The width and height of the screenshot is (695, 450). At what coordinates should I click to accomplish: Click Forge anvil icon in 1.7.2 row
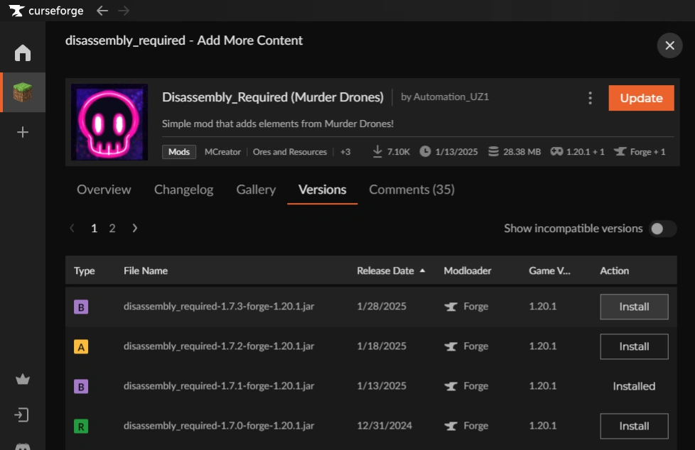click(451, 346)
